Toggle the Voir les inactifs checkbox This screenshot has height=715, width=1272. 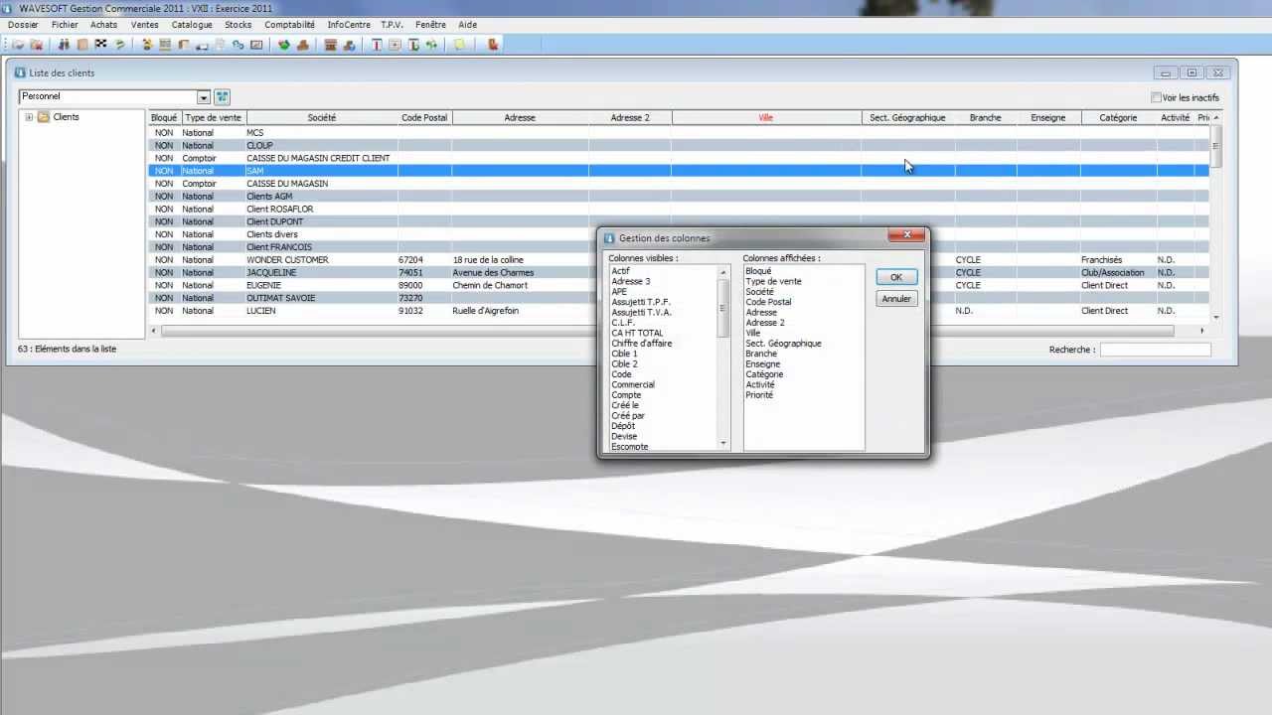[1156, 97]
